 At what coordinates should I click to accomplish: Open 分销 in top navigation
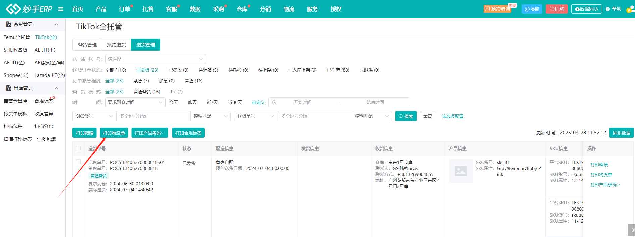tap(265, 9)
